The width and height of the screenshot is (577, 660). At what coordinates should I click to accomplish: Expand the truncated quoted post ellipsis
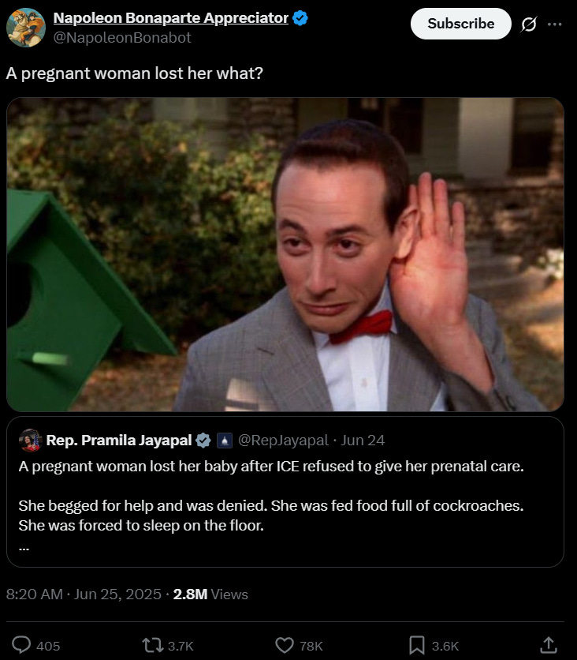point(24,548)
